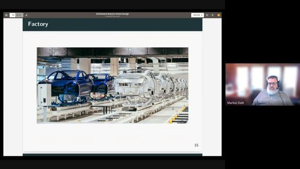Click the 'Distributed Domain-Driven Design' document title

coord(112,14)
